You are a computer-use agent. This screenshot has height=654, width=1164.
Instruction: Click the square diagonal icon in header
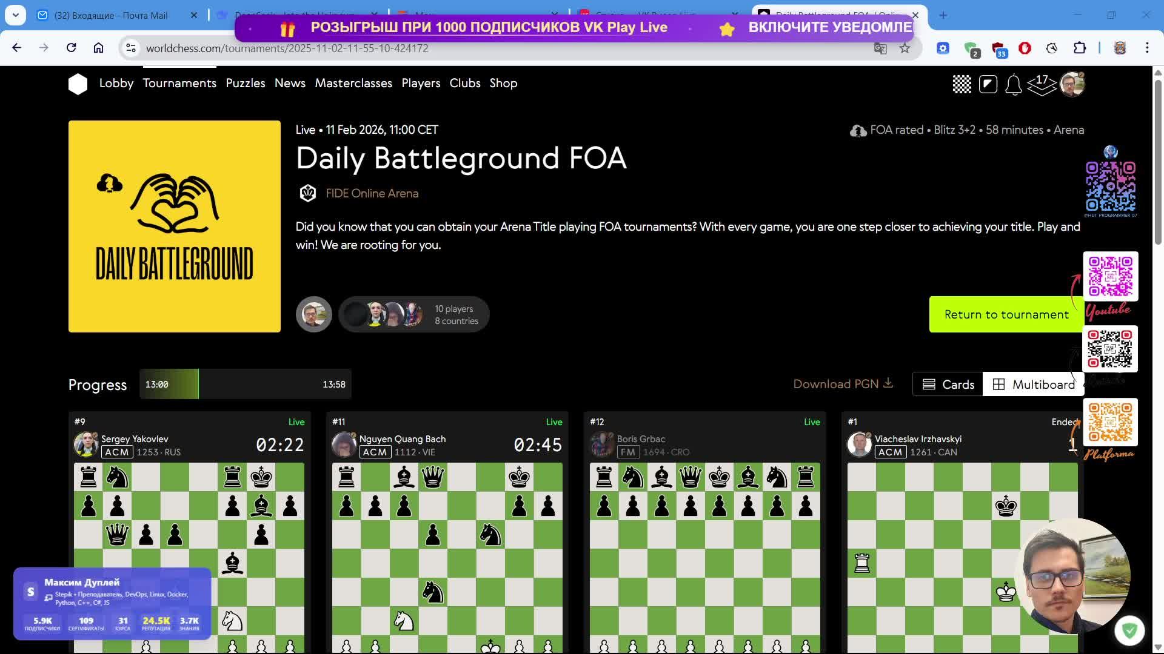point(988,84)
